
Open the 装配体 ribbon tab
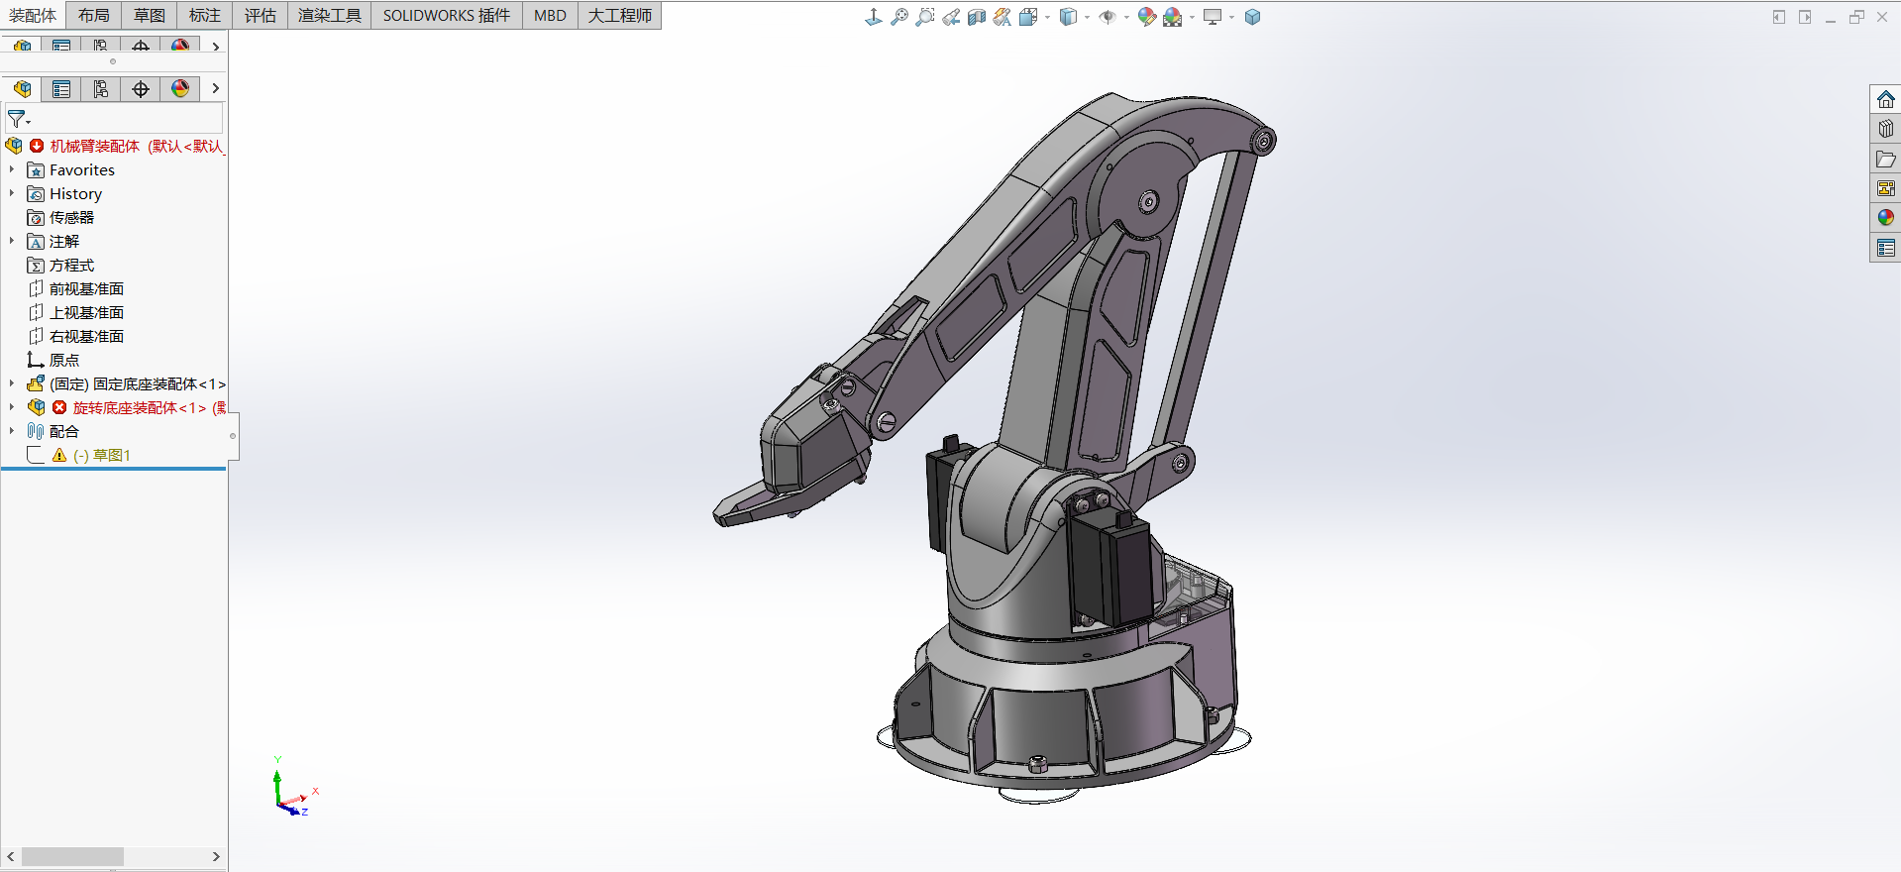pyautogui.click(x=33, y=16)
